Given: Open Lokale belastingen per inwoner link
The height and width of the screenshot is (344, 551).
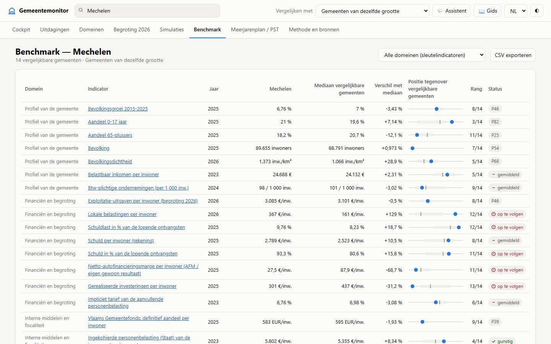Looking at the screenshot, I should pos(122,214).
